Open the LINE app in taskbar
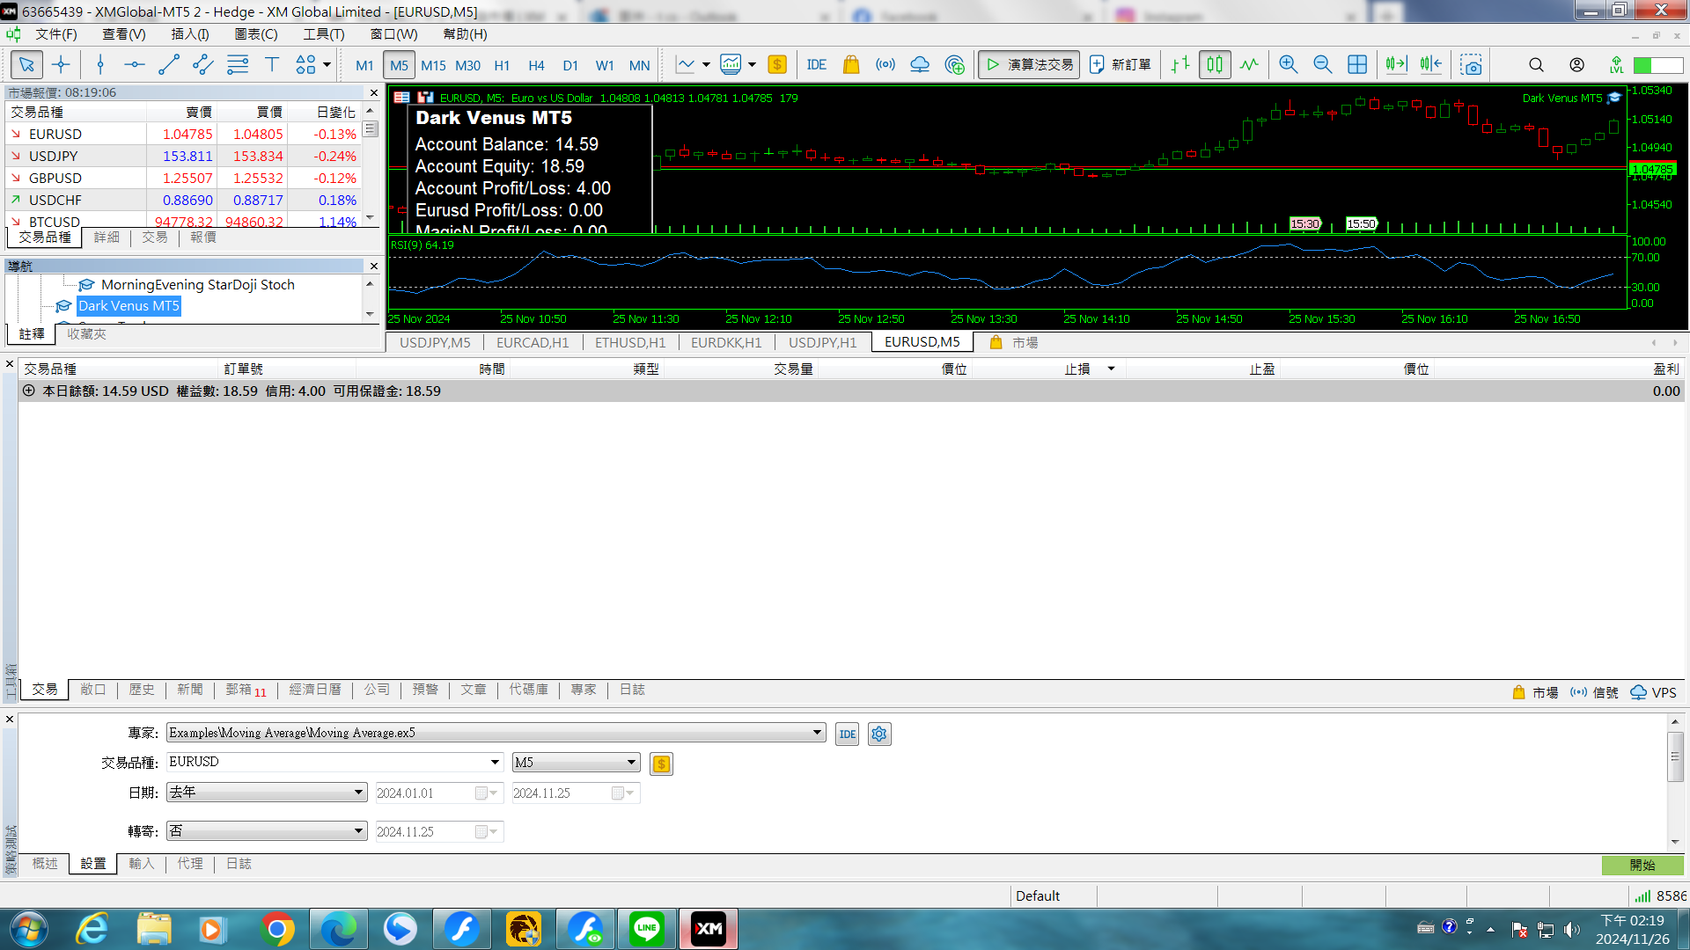 tap(647, 929)
